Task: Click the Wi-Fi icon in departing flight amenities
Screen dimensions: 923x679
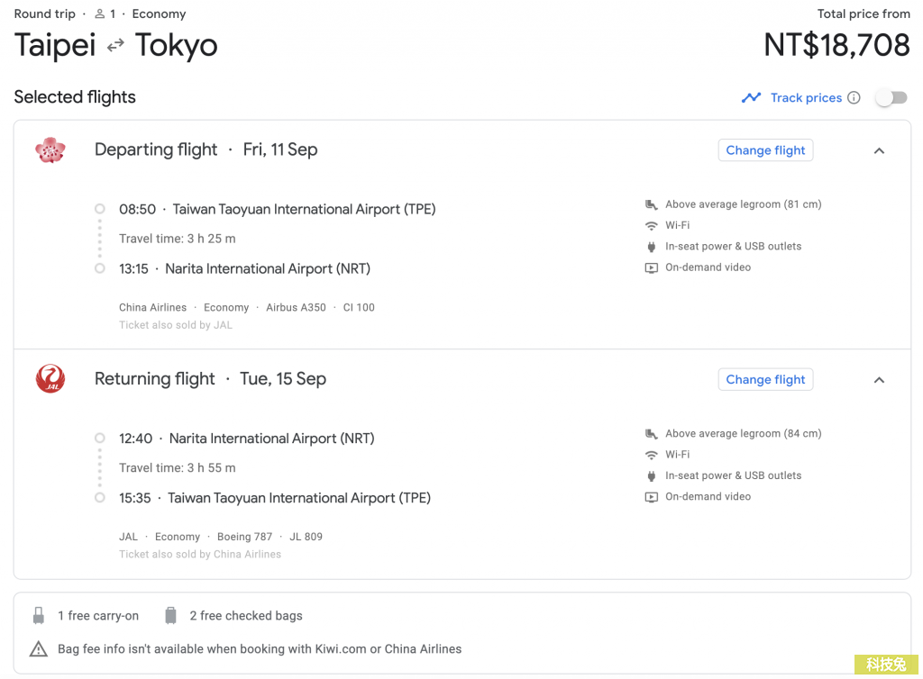Action: (x=651, y=226)
